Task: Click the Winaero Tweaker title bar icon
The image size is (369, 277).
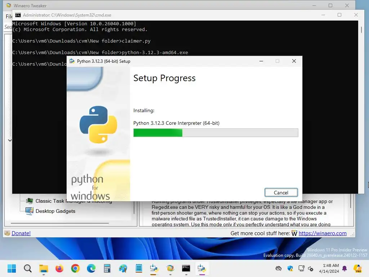Action: point(9,5)
